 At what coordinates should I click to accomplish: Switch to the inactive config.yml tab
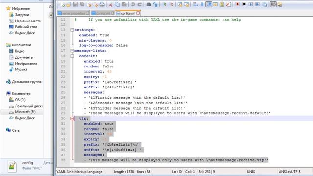(x=103, y=13)
